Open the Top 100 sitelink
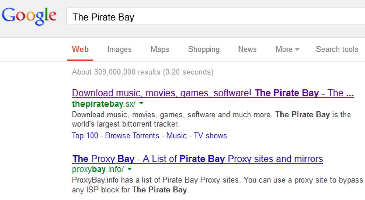 coord(85,135)
